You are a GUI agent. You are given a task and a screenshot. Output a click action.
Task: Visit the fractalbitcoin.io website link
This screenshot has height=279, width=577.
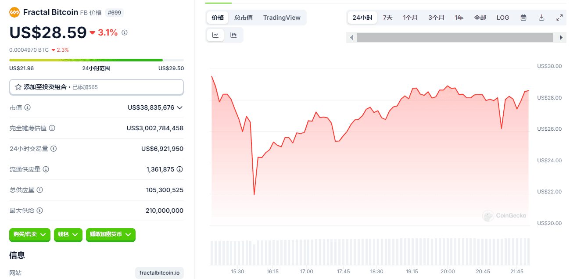(x=159, y=272)
